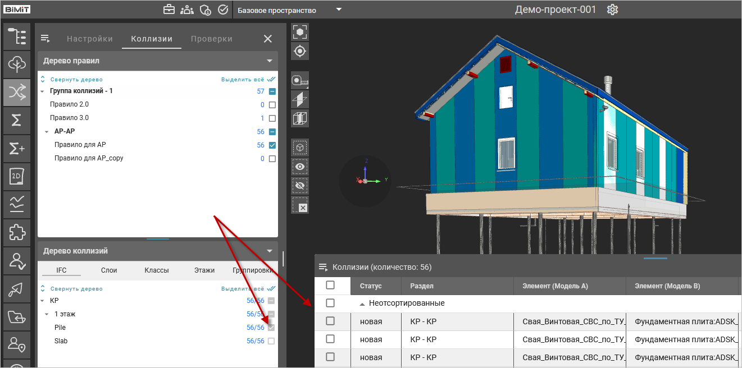Screen dimensions: 742x368
Task: Collapse the Неотсортированные group in table
Action: tap(362, 303)
